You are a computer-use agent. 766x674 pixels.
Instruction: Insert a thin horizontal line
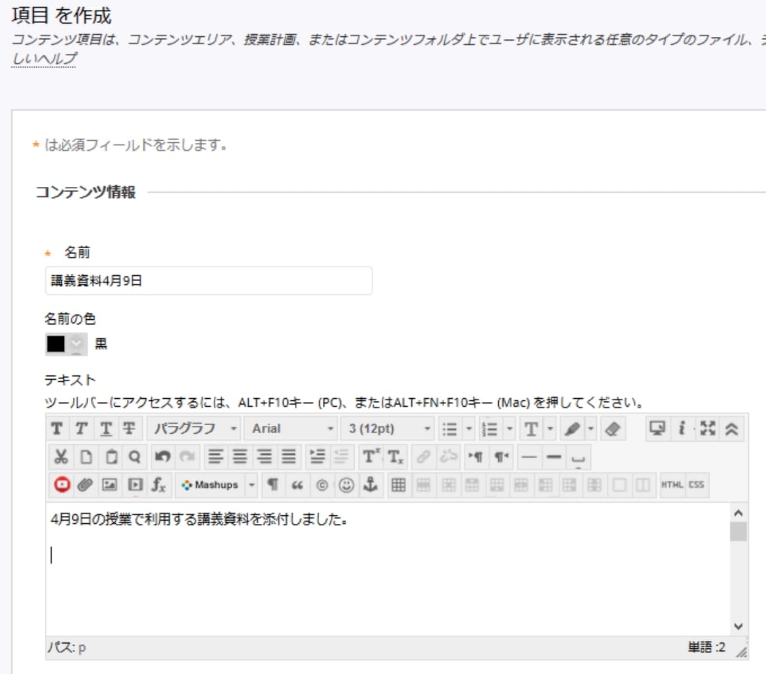pos(529,457)
